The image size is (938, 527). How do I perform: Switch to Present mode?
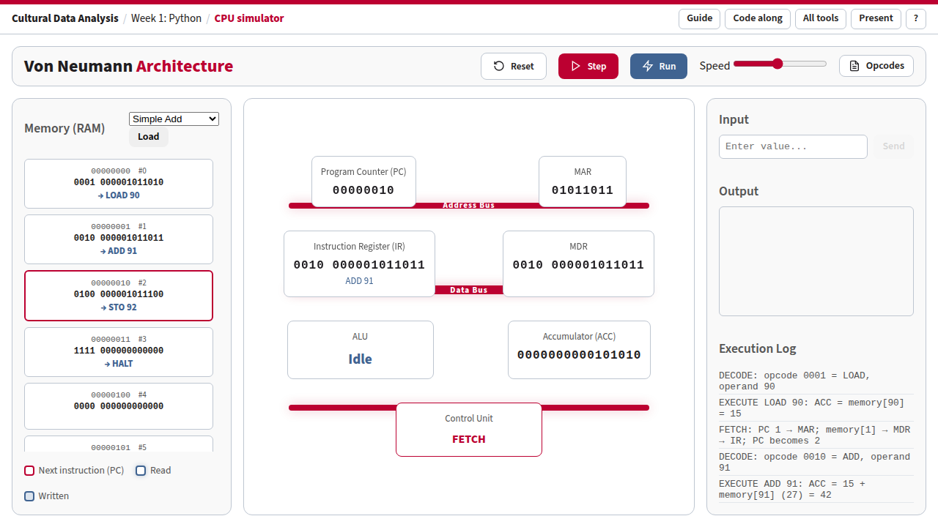(x=876, y=18)
